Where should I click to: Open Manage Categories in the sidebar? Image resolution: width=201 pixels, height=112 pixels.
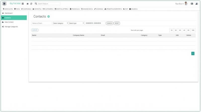[11, 27]
